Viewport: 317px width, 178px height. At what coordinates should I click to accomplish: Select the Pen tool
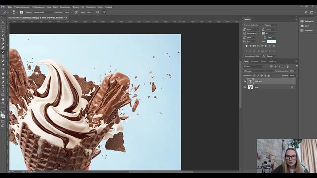3,82
